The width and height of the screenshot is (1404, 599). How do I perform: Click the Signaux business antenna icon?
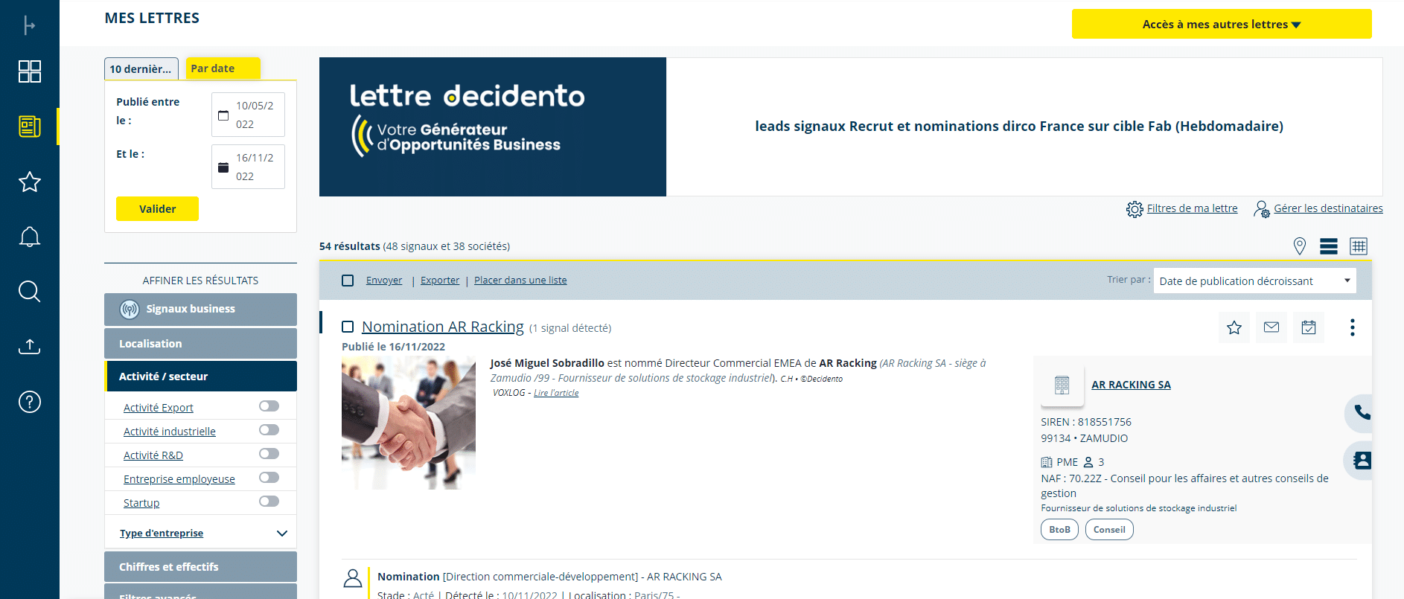130,310
